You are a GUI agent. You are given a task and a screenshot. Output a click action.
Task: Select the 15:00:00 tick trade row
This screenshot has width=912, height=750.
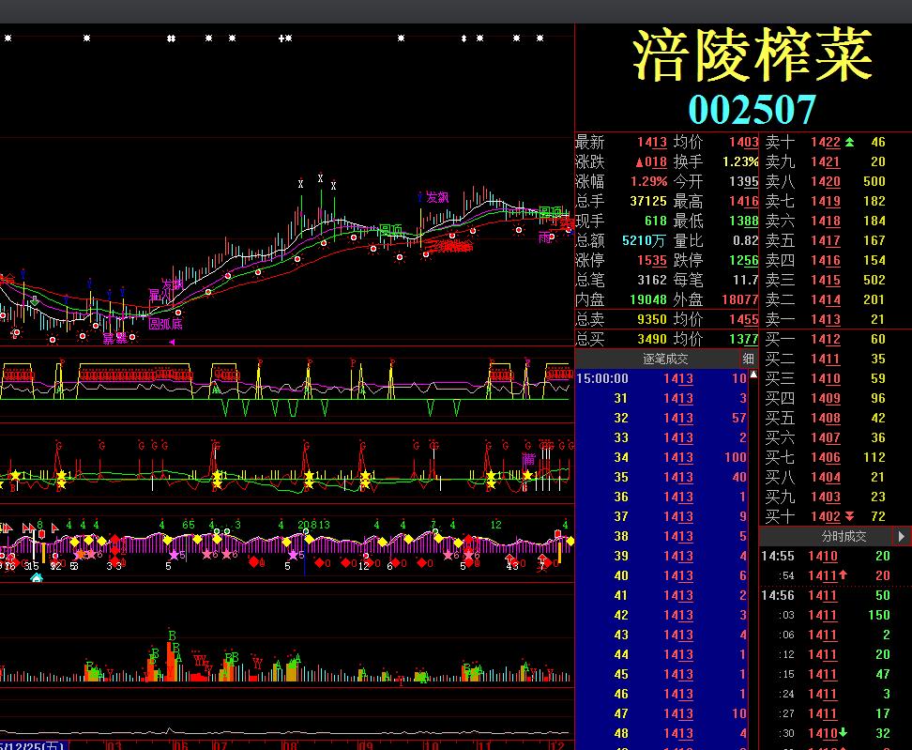[661, 378]
